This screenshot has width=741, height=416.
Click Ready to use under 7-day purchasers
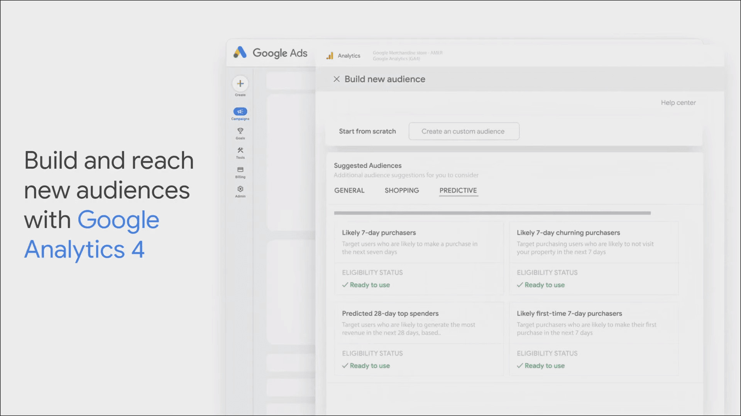click(366, 285)
